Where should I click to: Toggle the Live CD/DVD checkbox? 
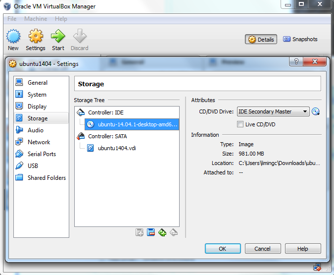click(240, 124)
